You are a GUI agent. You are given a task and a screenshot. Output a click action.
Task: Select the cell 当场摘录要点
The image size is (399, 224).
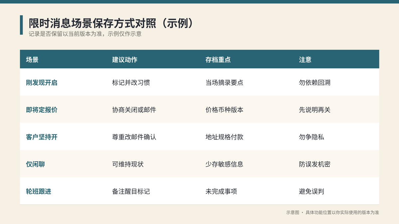click(x=224, y=83)
